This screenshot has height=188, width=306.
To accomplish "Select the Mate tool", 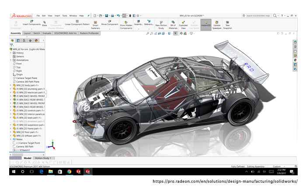I will click(45, 24).
